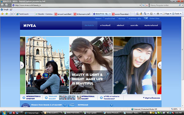Open the Introduction & Overview link
Viewport: 184px width, 115px height.
[x=33, y=98]
